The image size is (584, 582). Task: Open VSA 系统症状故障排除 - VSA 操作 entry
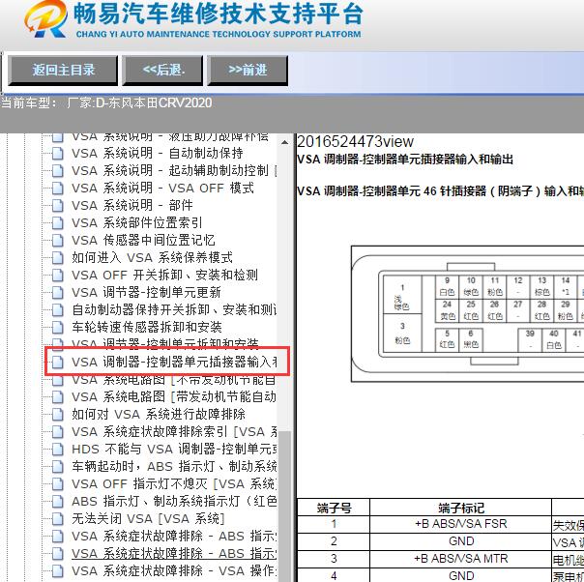174,570
